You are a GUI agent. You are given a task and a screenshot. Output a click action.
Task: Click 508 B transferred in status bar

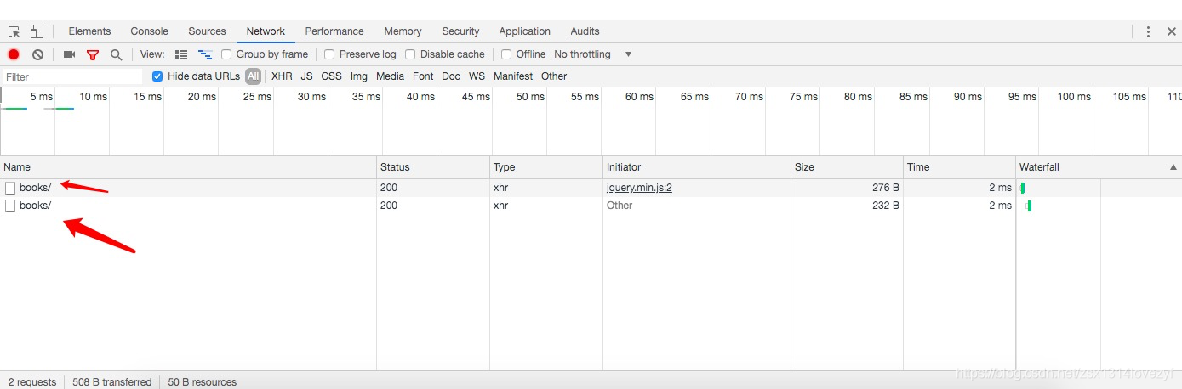(x=111, y=382)
